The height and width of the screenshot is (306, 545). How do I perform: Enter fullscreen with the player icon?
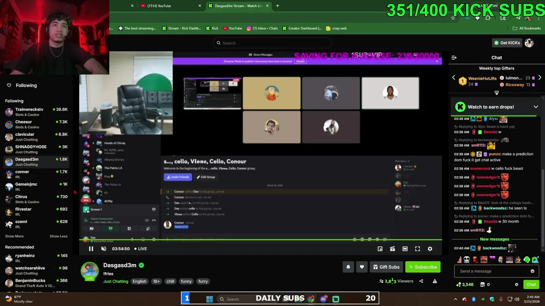pos(417,249)
